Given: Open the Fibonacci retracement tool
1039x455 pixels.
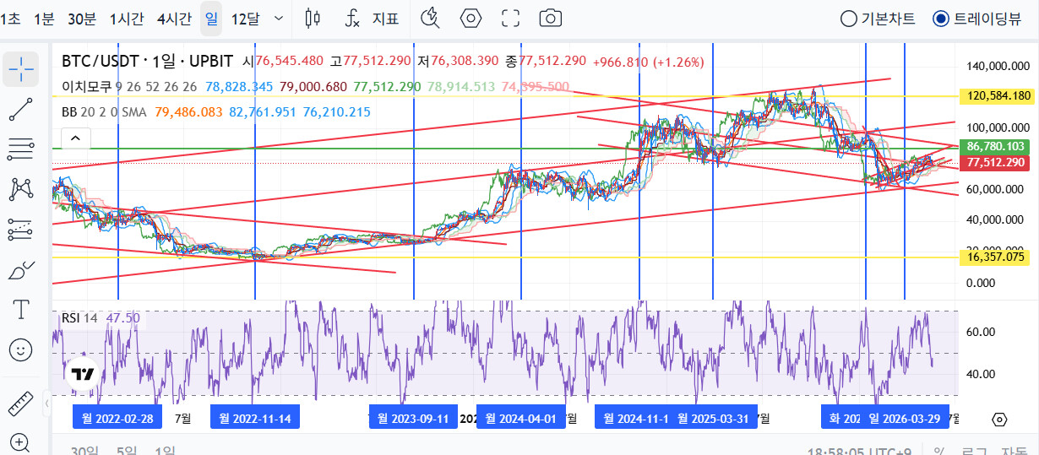Looking at the screenshot, I should click(20, 149).
